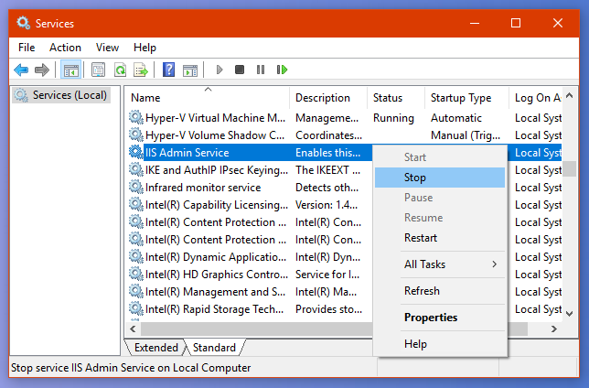Click Version: 1.4... description cell
This screenshot has width=589, height=388.
tap(327, 205)
